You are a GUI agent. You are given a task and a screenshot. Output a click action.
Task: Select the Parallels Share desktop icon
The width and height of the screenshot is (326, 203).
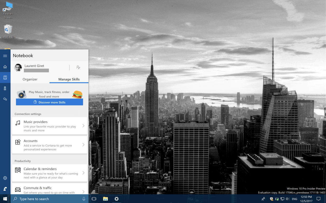click(8, 10)
